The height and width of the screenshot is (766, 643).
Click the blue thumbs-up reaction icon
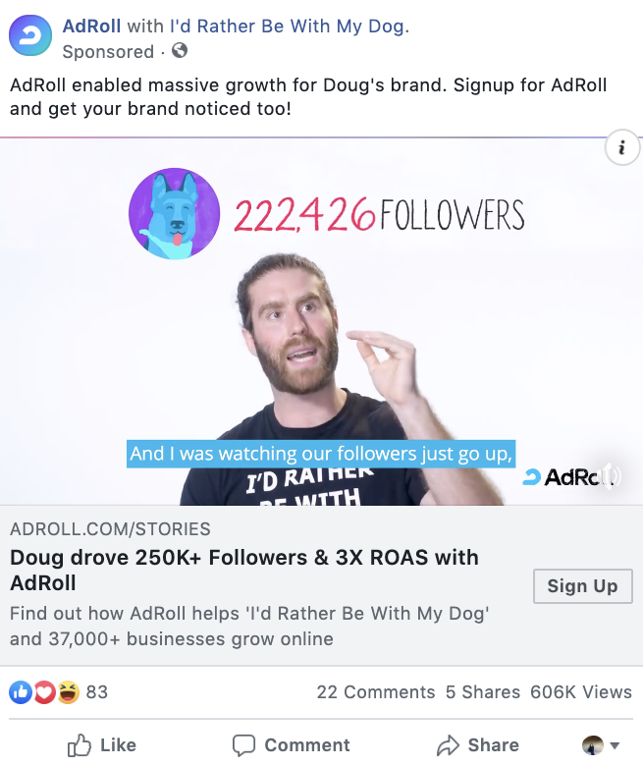[21, 692]
